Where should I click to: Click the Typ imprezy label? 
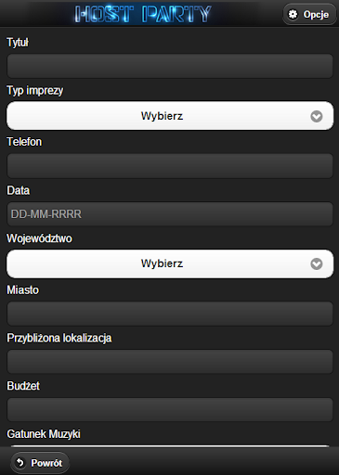(35, 91)
